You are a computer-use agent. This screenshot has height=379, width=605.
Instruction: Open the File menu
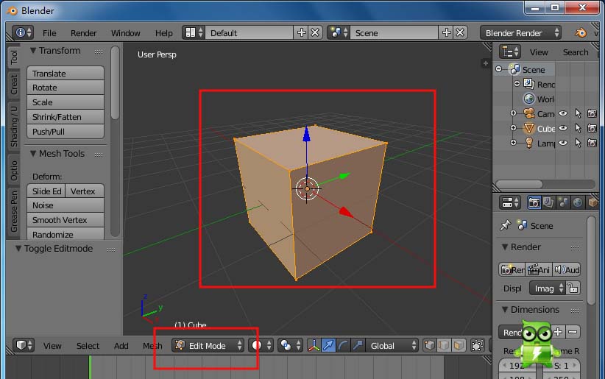(49, 33)
